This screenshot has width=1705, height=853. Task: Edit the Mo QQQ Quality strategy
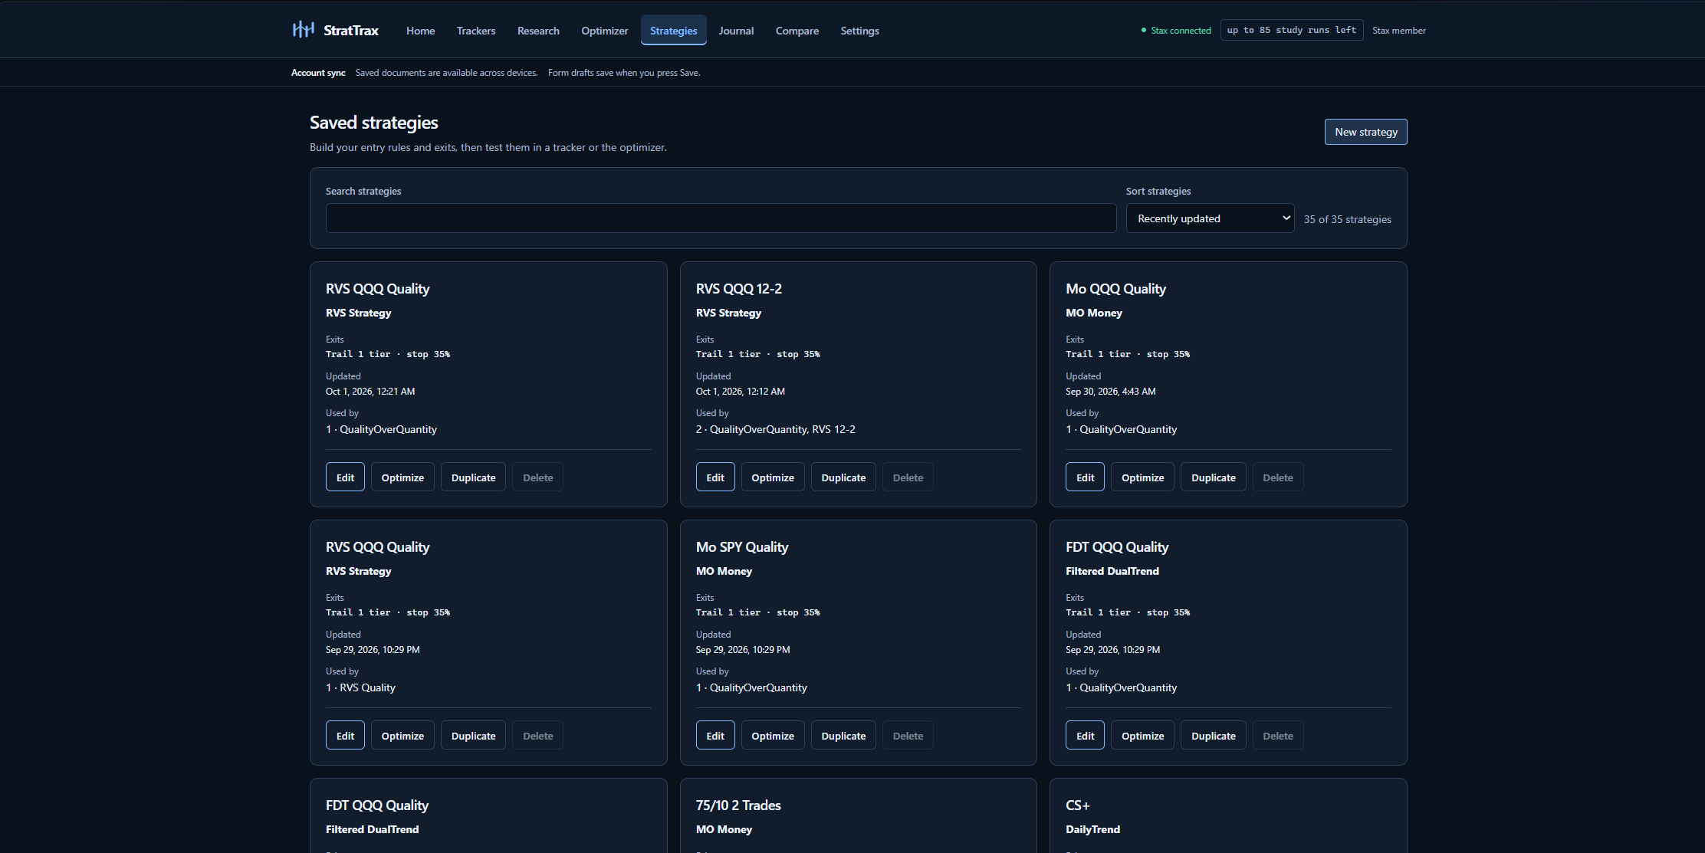[x=1085, y=477]
